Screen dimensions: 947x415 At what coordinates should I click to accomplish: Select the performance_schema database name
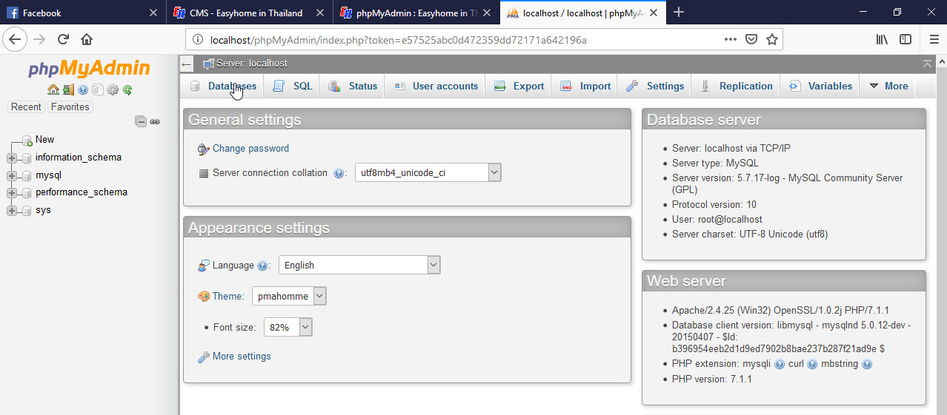(x=82, y=192)
